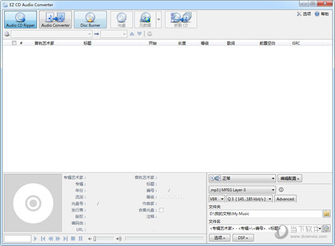Viewport: 335px width, 246px height.
Task: Click the Pause button
Action: tap(80, 239)
